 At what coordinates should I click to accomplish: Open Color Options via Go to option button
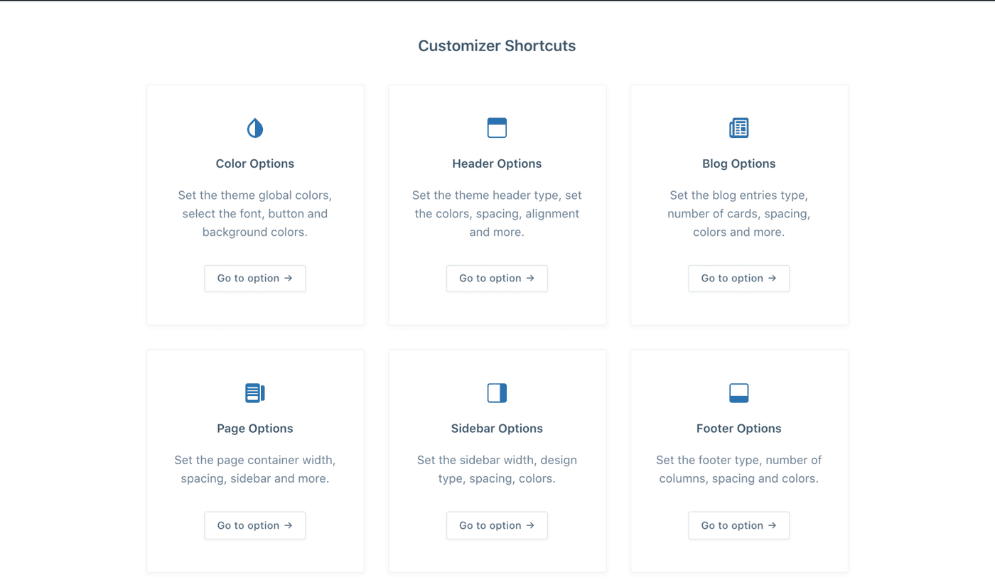click(254, 279)
